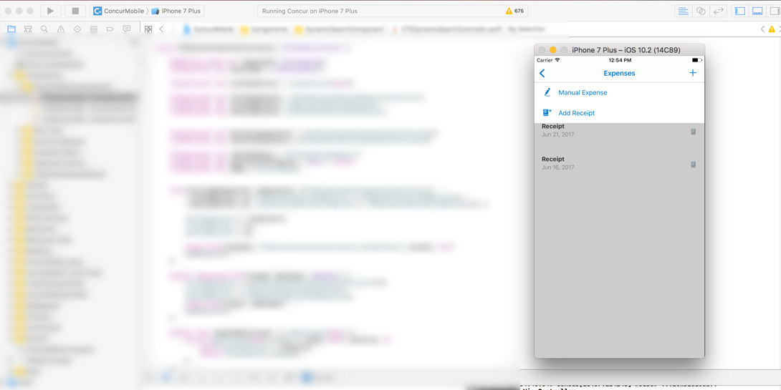Screen dimensions: 781x390
Task: Open the related items grid menu
Action: click(148, 29)
